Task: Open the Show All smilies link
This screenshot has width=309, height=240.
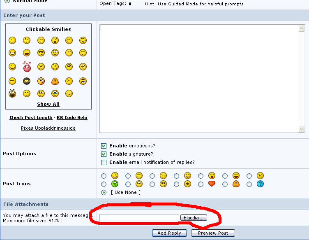Action: (48, 104)
